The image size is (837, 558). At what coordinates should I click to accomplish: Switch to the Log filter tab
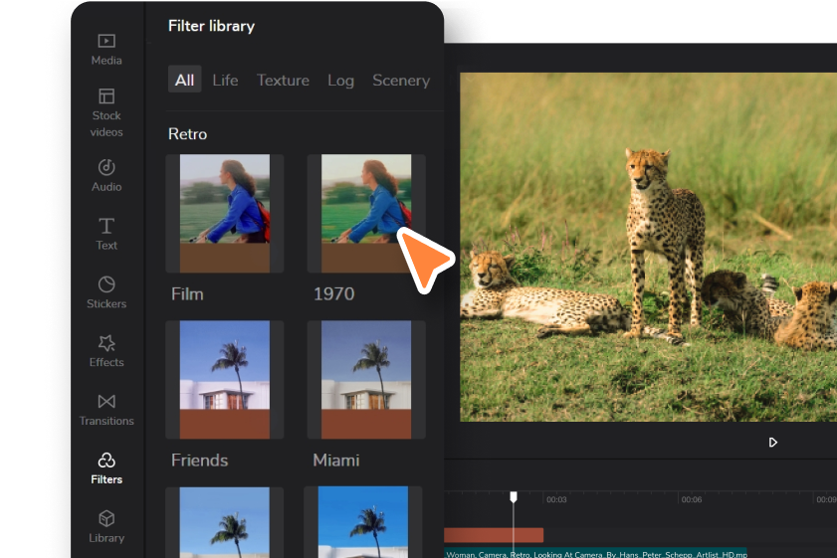point(340,81)
